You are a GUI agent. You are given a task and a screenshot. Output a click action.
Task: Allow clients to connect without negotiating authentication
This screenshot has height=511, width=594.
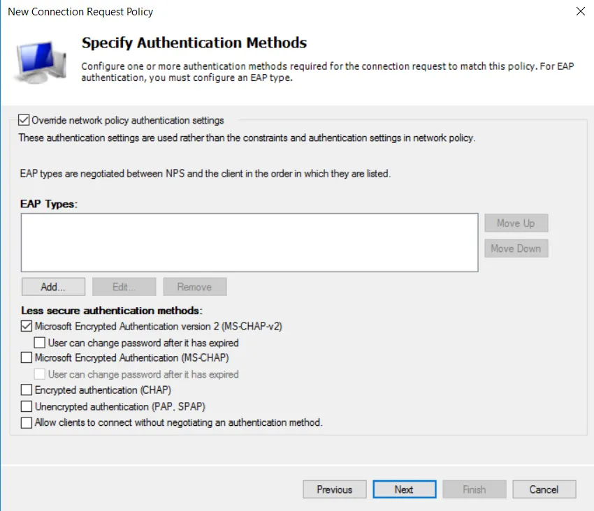[x=26, y=422]
